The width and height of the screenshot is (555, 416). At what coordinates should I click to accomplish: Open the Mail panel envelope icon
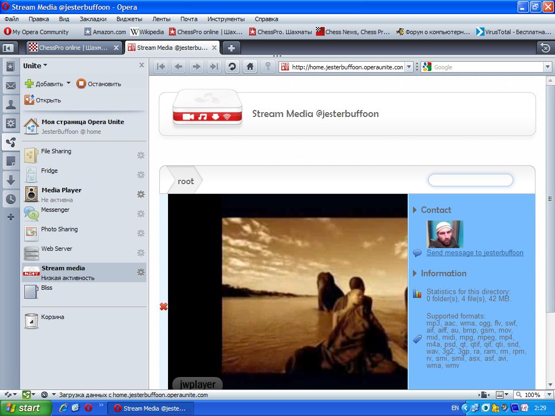tap(10, 86)
